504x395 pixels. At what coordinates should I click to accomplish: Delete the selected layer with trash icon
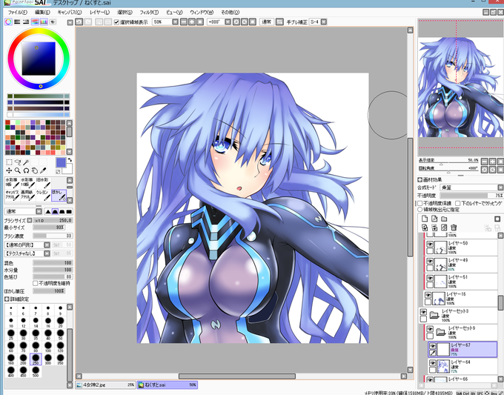454,228
